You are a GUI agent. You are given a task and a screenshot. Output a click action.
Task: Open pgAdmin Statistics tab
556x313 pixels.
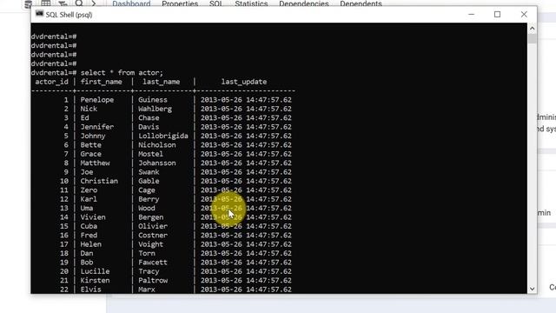click(x=251, y=3)
